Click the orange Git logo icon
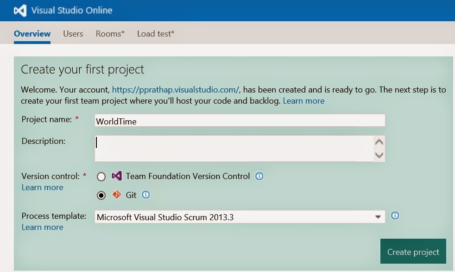The image size is (455, 272). point(117,194)
